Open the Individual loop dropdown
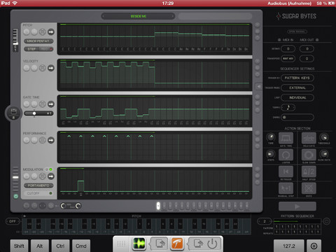Image resolution: width=336 pixels, height=252 pixels. [x=297, y=97]
